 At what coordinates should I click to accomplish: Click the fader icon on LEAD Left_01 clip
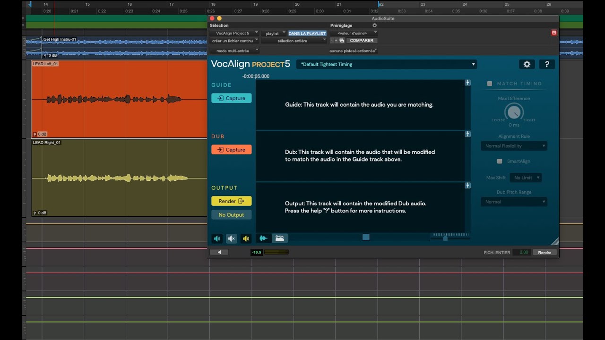pos(35,134)
